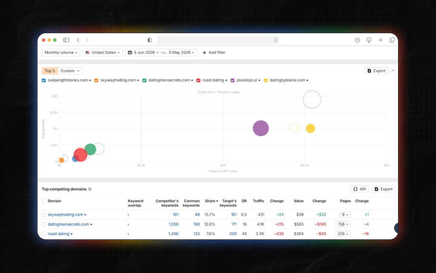Open the pages dropdown showing 158
The image size is (436, 273).
[343, 224]
